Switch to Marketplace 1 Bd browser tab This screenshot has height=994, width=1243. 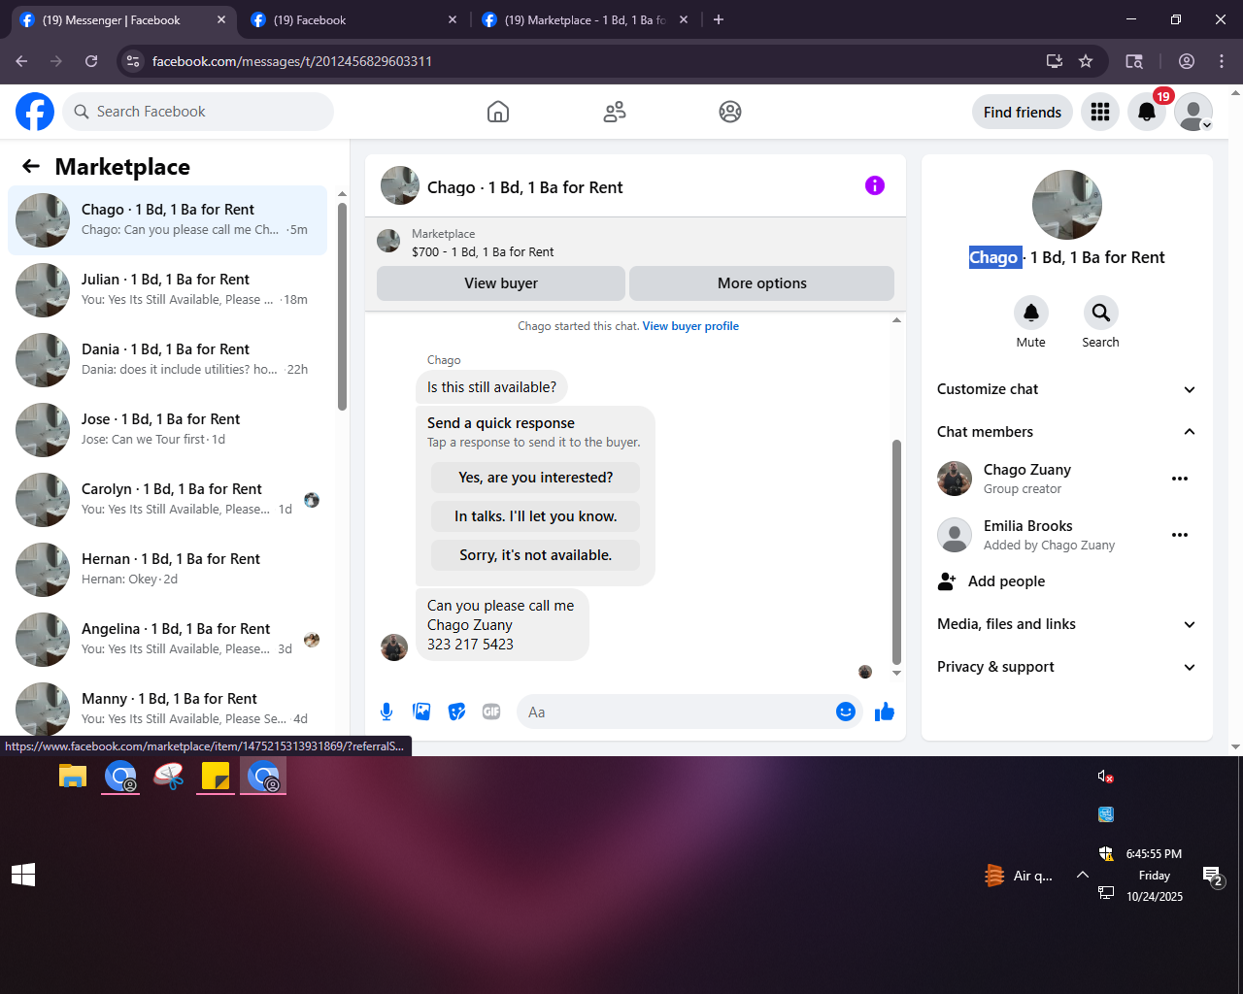(585, 20)
